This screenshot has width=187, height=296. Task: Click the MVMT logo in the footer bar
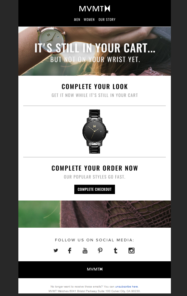coord(95,269)
